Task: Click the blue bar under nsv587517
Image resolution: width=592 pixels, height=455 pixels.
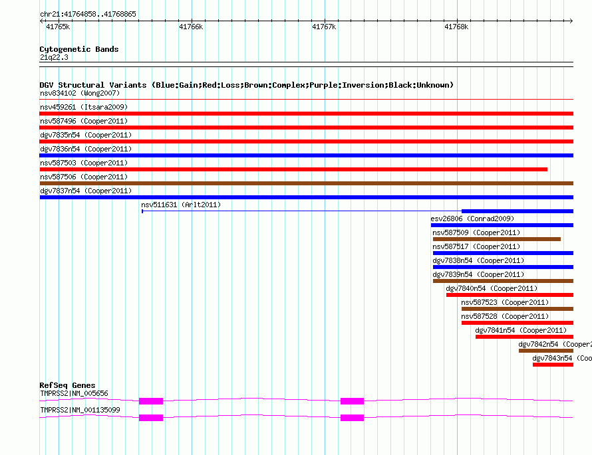Action: pos(503,253)
